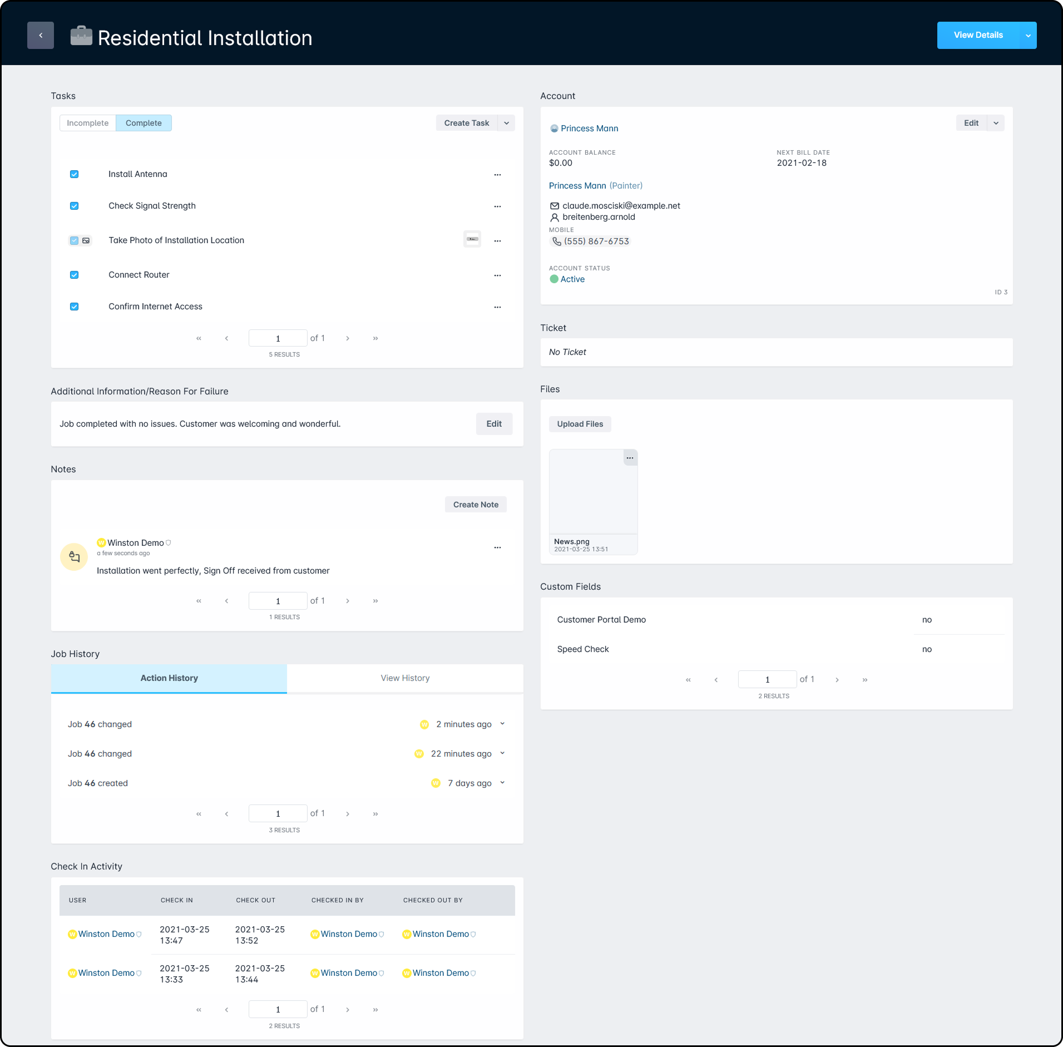Viewport: 1063px width, 1047px height.
Task: Go to next page of Custom Fields
Action: click(x=837, y=680)
